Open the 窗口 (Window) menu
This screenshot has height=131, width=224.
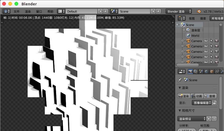39,12
